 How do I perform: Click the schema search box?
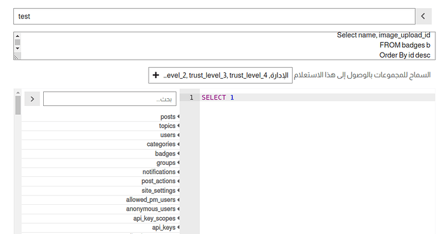[110, 99]
